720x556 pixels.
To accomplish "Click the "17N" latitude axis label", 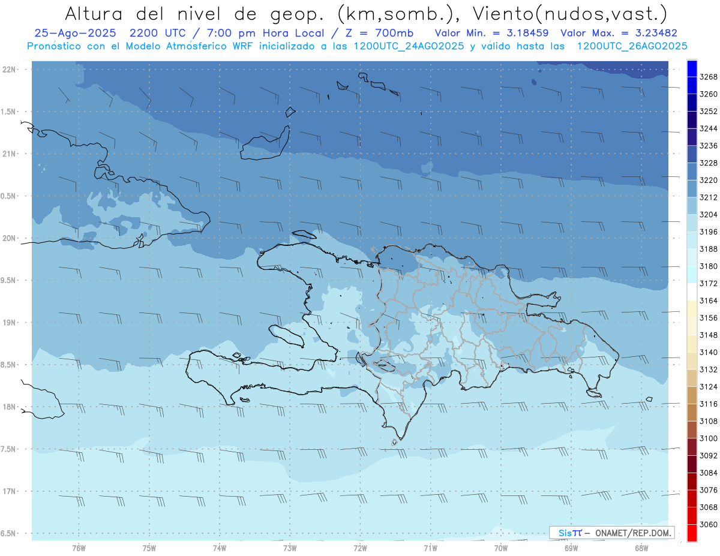I will (10, 491).
